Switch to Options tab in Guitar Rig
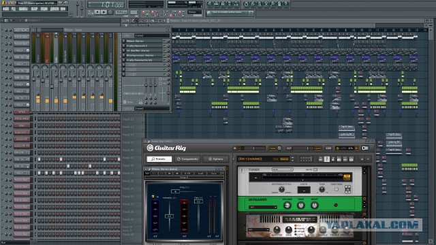The height and width of the screenshot is (245, 436). tap(216, 159)
